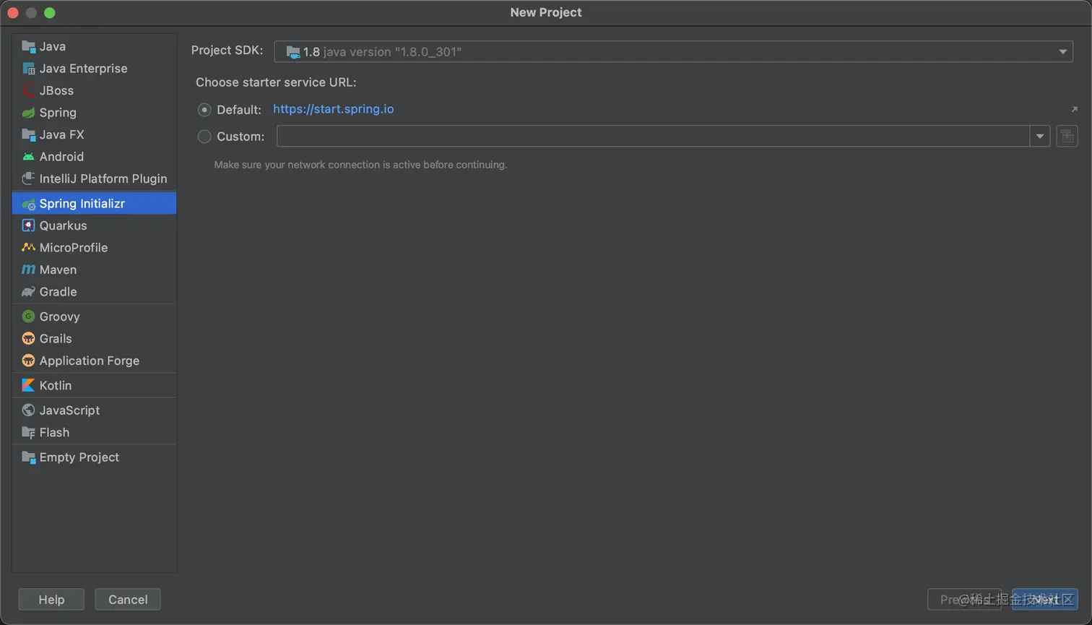This screenshot has width=1092, height=625.
Task: Open the Project SDK dropdown
Action: [x=673, y=51]
